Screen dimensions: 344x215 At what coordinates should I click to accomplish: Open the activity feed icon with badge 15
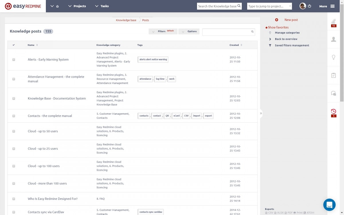pos(333,23)
